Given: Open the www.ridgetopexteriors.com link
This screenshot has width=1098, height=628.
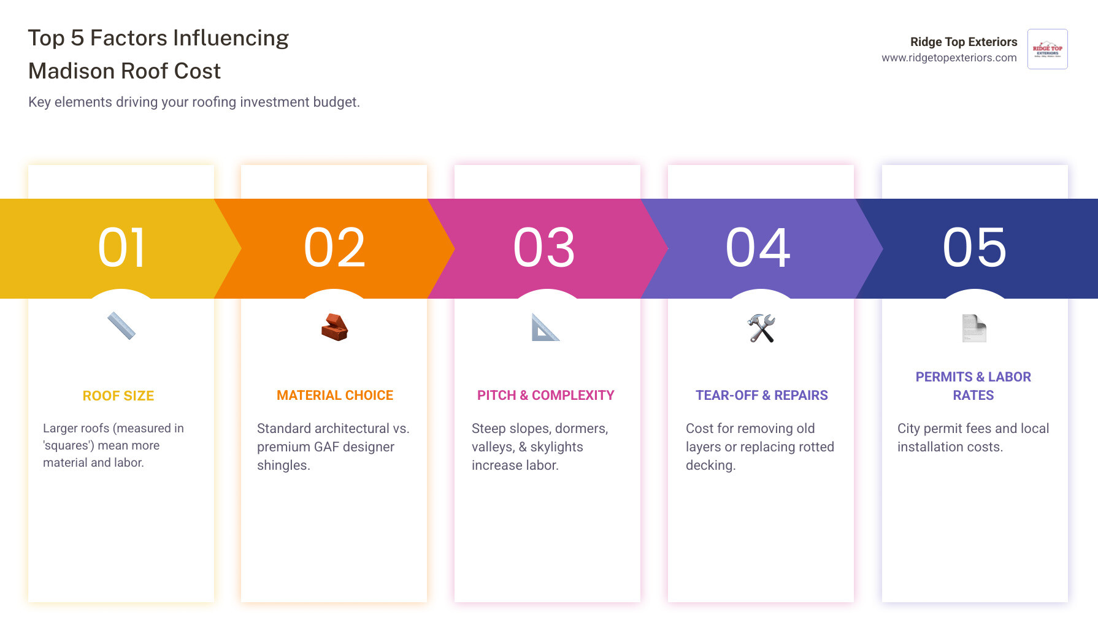Looking at the screenshot, I should pyautogui.click(x=949, y=58).
